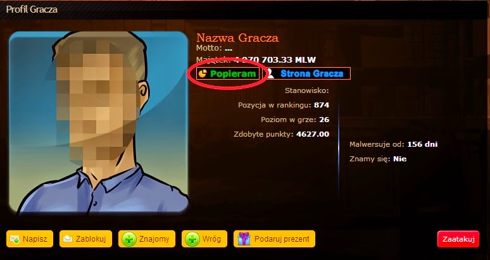Image resolution: width=490 pixels, height=260 pixels.
Task: Click the envelope icon on the Zablokuj button
Action: click(x=68, y=239)
